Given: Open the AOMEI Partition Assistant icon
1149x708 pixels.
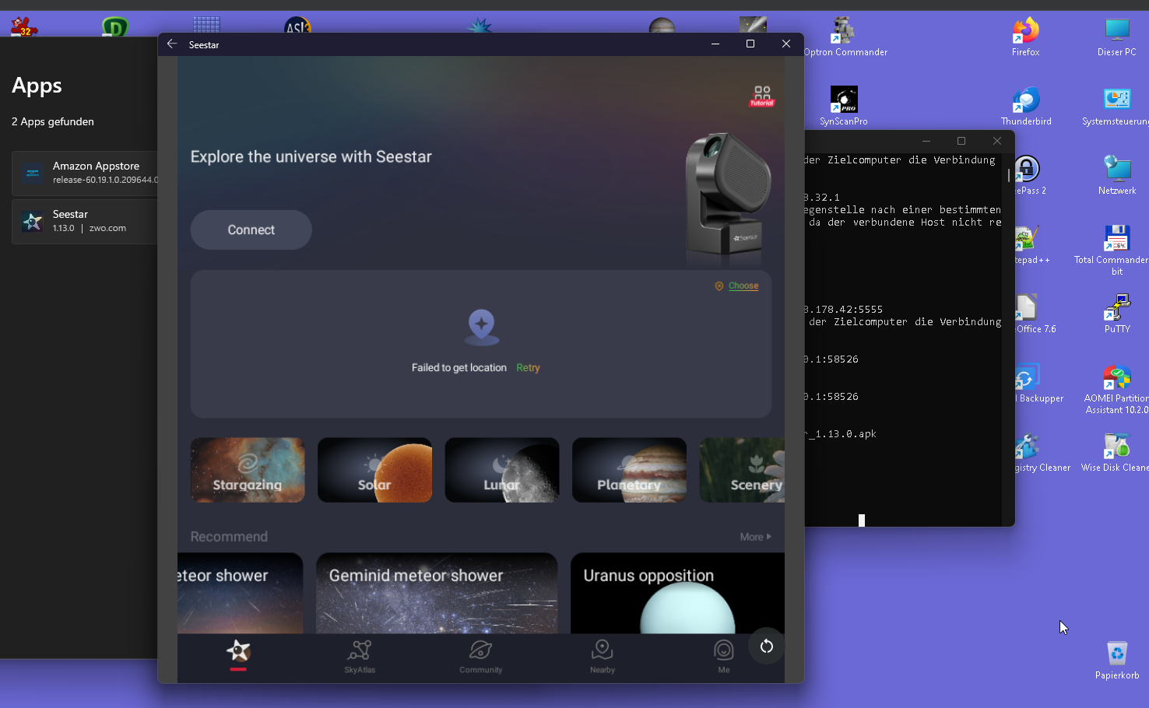Looking at the screenshot, I should click(x=1117, y=390).
